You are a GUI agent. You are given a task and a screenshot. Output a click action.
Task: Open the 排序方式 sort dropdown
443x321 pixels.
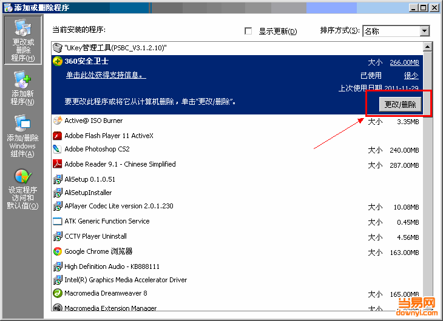pos(424,31)
